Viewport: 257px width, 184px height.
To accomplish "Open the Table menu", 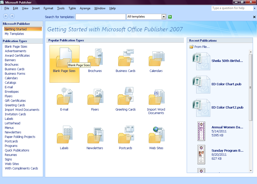I will click(72, 8).
